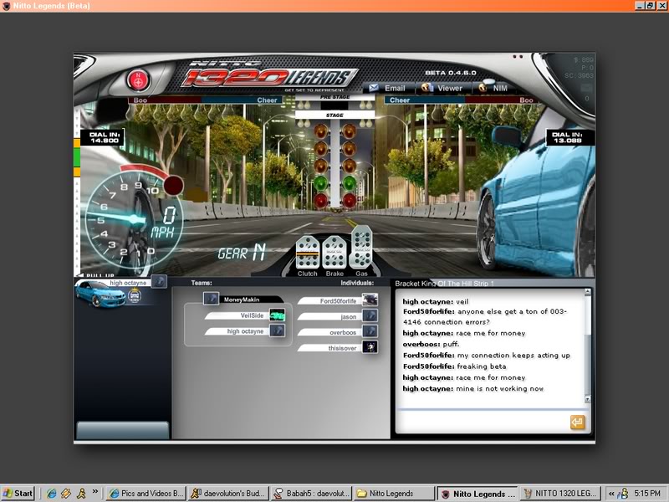Switch to Nitto Legends game taskbar button
The height and width of the screenshot is (502, 669).
click(477, 494)
